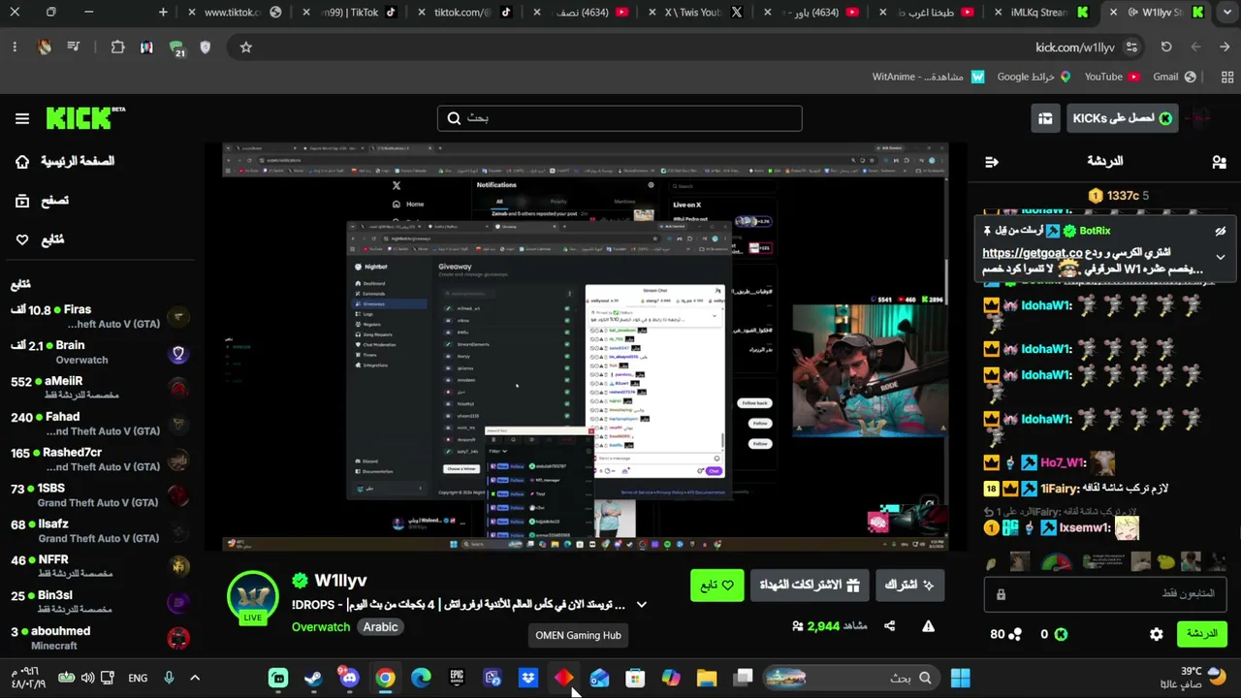The image size is (1241, 698).
Task: Open chat settings gear icon
Action: coord(1157,634)
